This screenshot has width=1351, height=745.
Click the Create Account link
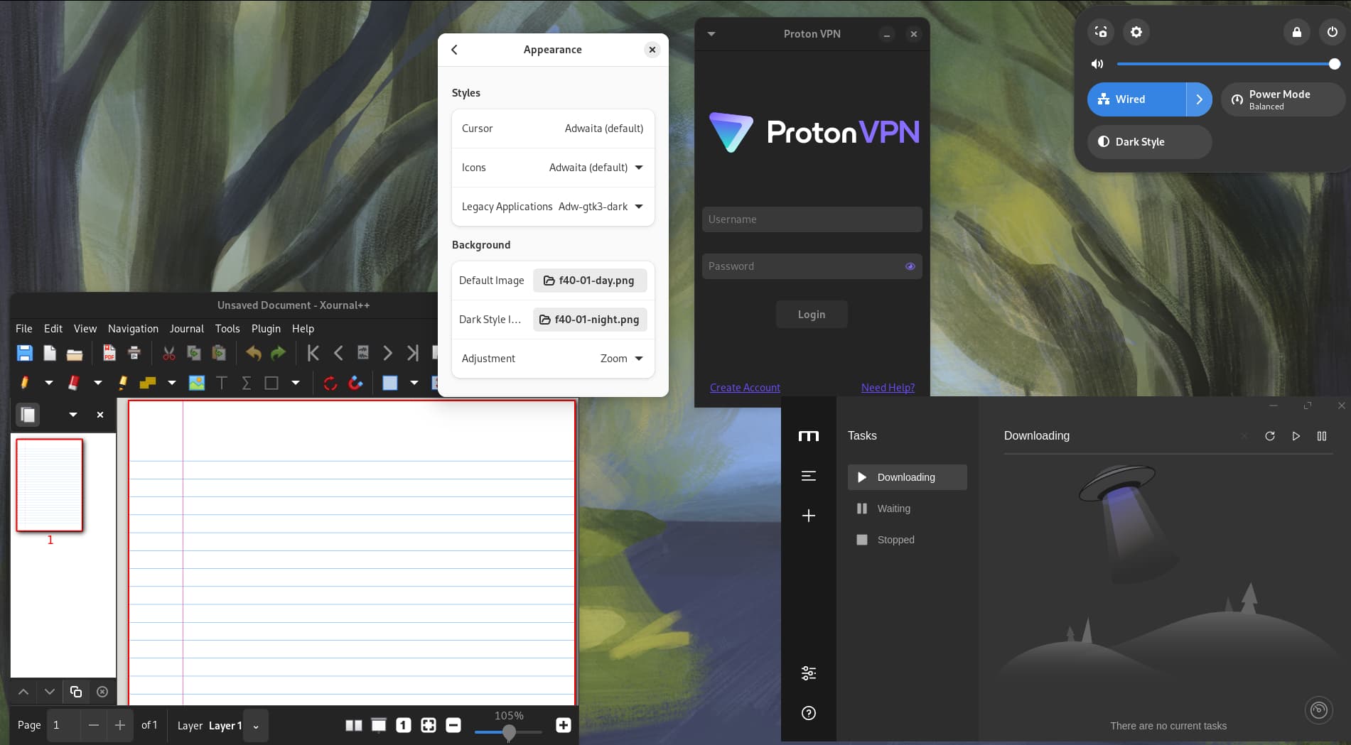pos(745,388)
